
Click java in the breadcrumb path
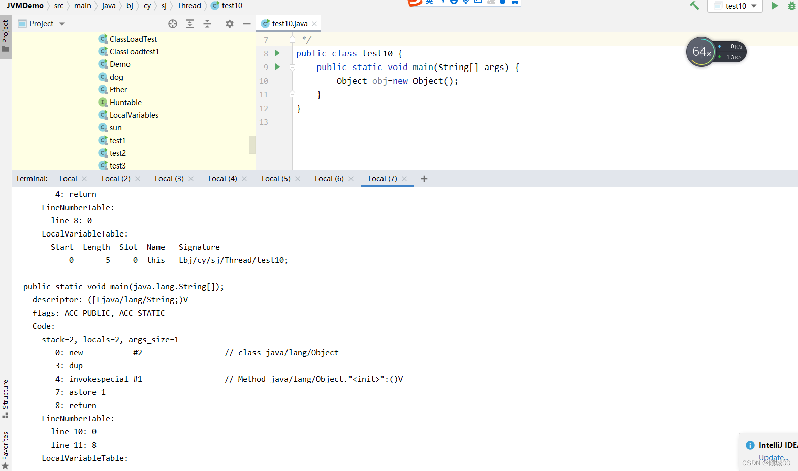[109, 6]
